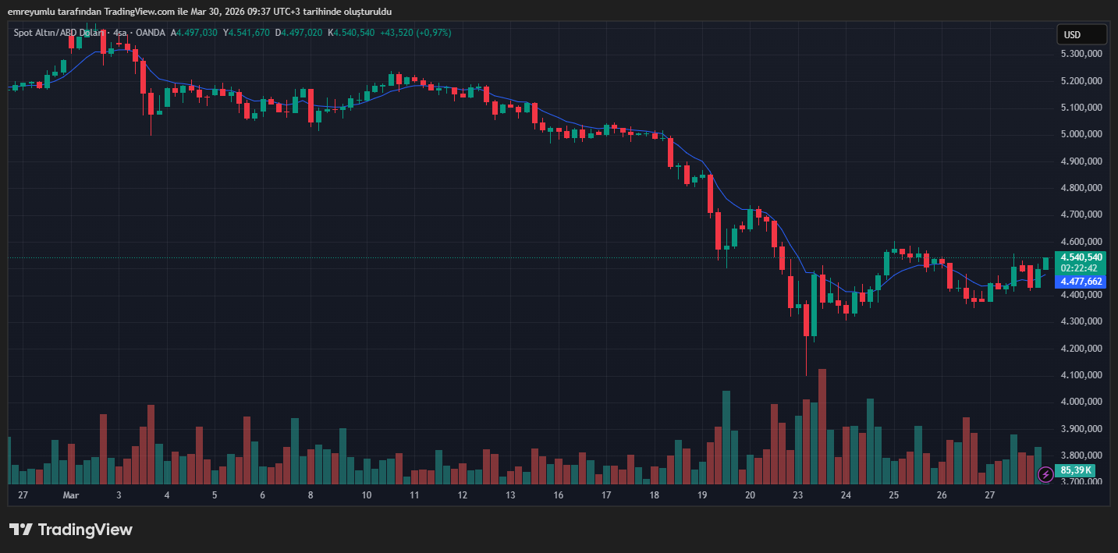The image size is (1118, 553).
Task: Click the 85,39K volume label
Action: [x=1077, y=470]
